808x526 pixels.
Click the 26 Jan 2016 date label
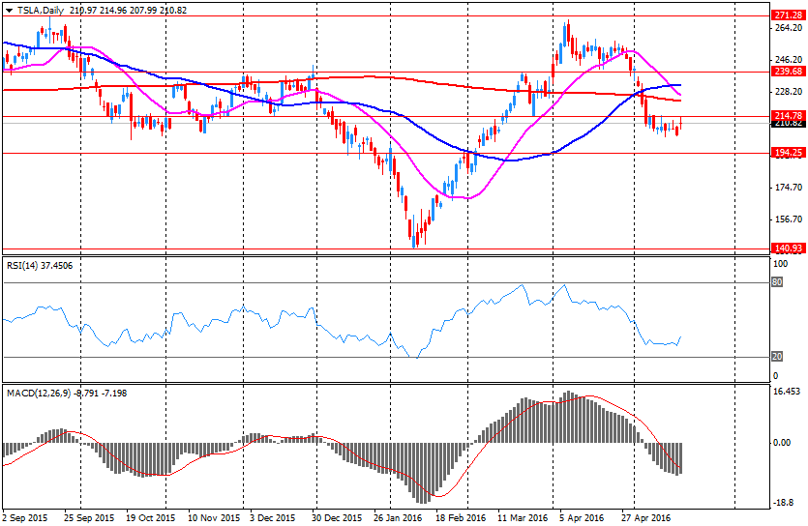point(399,517)
